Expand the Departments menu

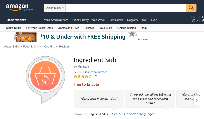pos(18,20)
